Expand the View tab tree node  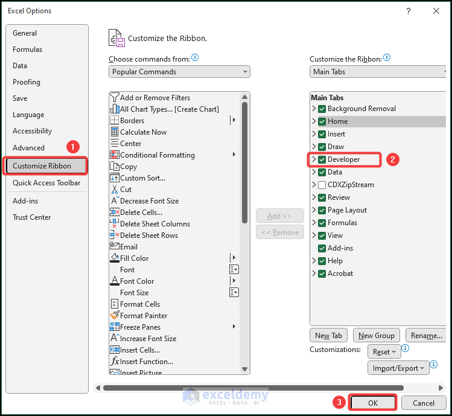pyautogui.click(x=314, y=235)
